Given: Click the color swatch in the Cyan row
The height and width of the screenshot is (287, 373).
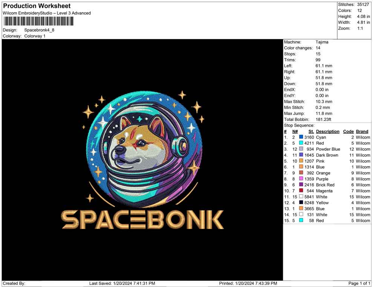Looking at the screenshot, I should [x=301, y=137].
